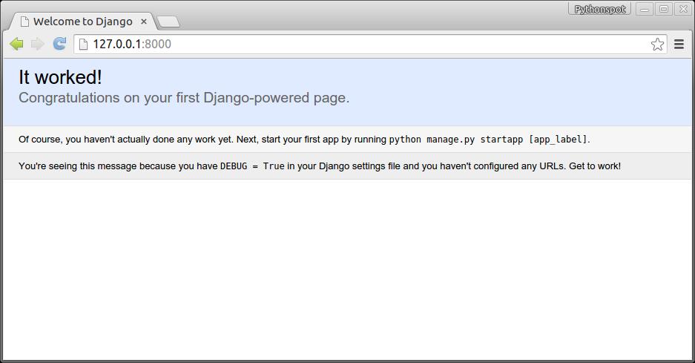This screenshot has width=695, height=363.
Task: Close the Welcome to Django tab
Action: pyautogui.click(x=144, y=22)
